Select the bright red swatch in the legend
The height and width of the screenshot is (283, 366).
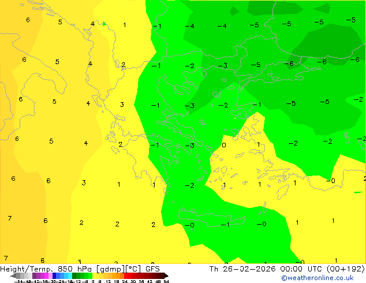(126, 275)
